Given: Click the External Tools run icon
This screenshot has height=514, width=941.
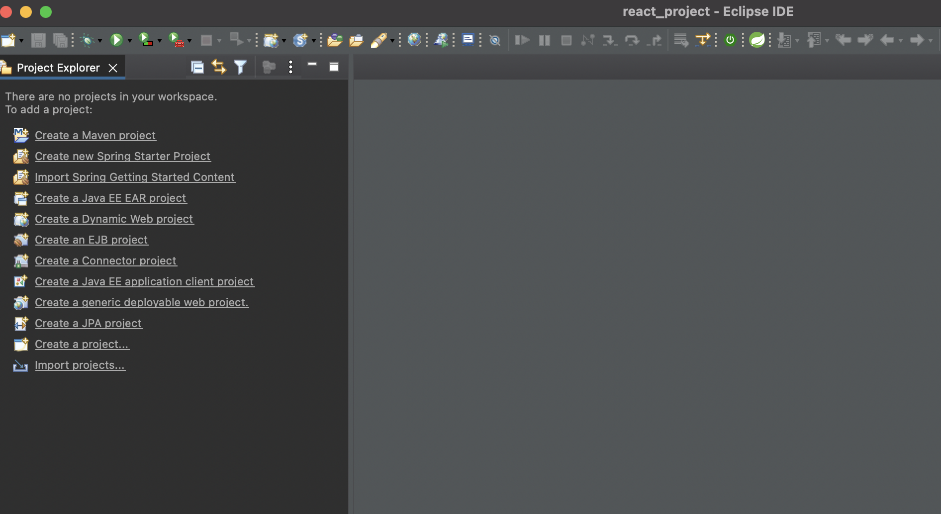Looking at the screenshot, I should [176, 40].
